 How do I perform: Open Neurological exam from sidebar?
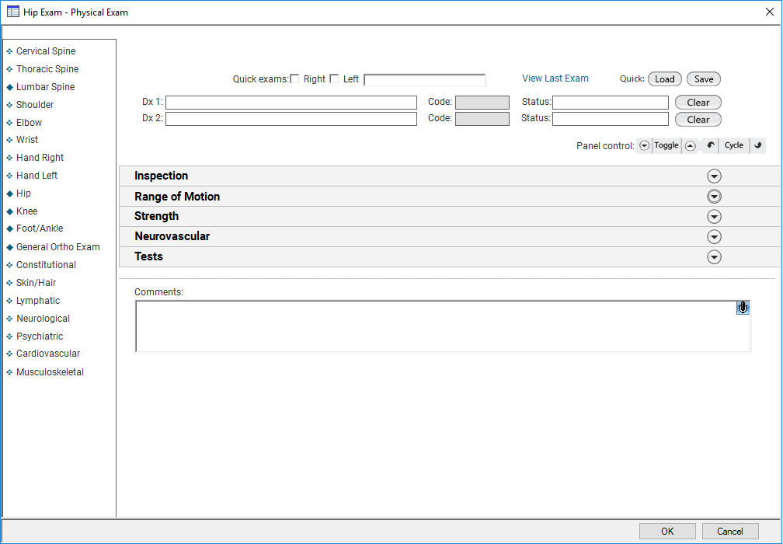coord(43,319)
